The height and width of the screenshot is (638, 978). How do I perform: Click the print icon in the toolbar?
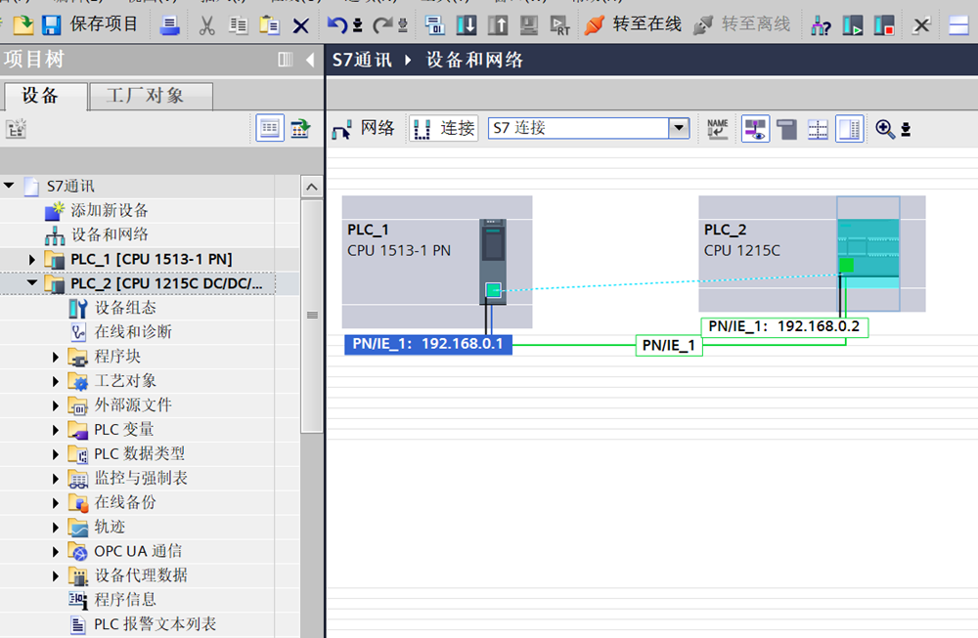click(x=169, y=25)
